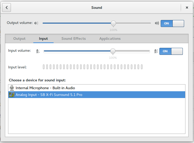Viewport: 194px width, 143px height.
Task: Click the Input level meter bars
Action: click(93, 67)
